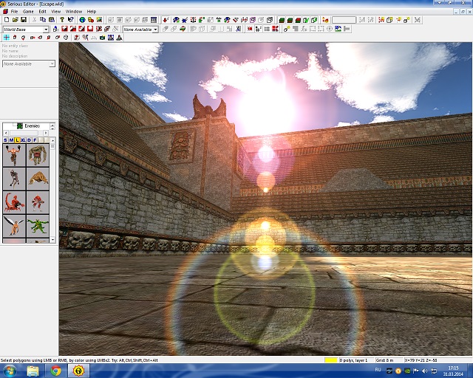Click the mountain landscape icon in second toolbar
The image size is (473, 378).
pyautogui.click(x=338, y=29)
